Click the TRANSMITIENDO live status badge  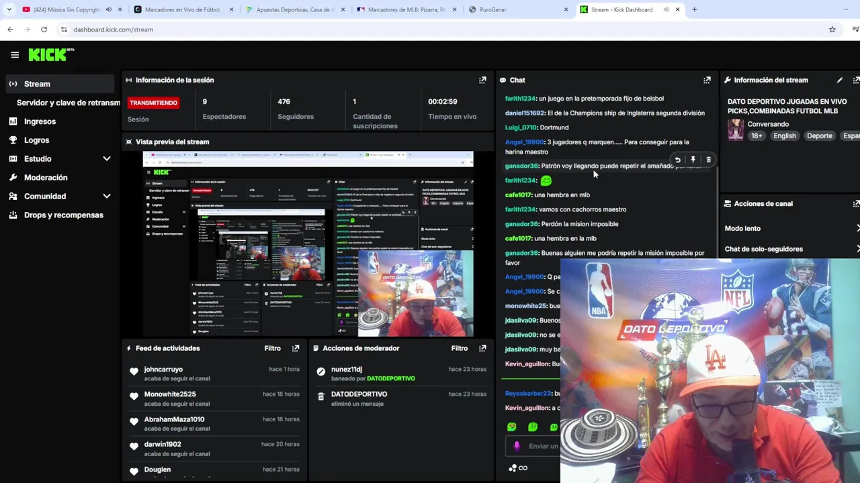(x=153, y=103)
